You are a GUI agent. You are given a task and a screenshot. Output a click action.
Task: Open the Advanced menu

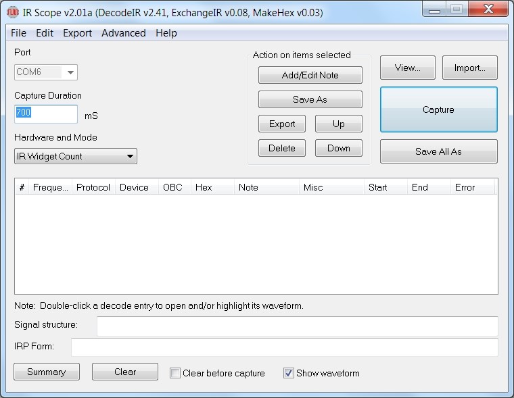(123, 33)
